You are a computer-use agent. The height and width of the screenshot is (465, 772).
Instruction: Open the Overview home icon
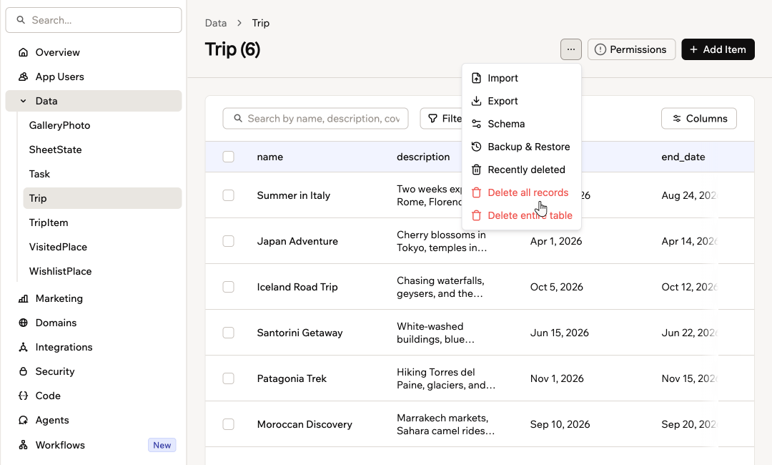[x=23, y=52]
